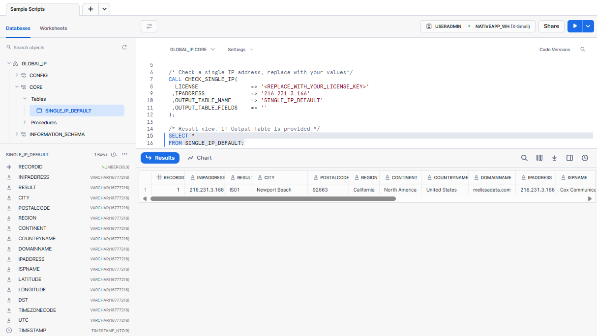Click the SINGLE_IP_DEFAULT table icon in the tree
The height and width of the screenshot is (336, 597).
[x=39, y=111]
